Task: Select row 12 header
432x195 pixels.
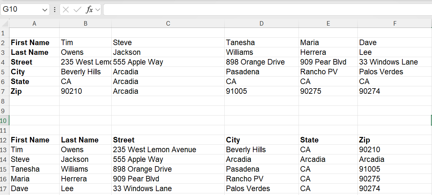Action: click(x=4, y=140)
